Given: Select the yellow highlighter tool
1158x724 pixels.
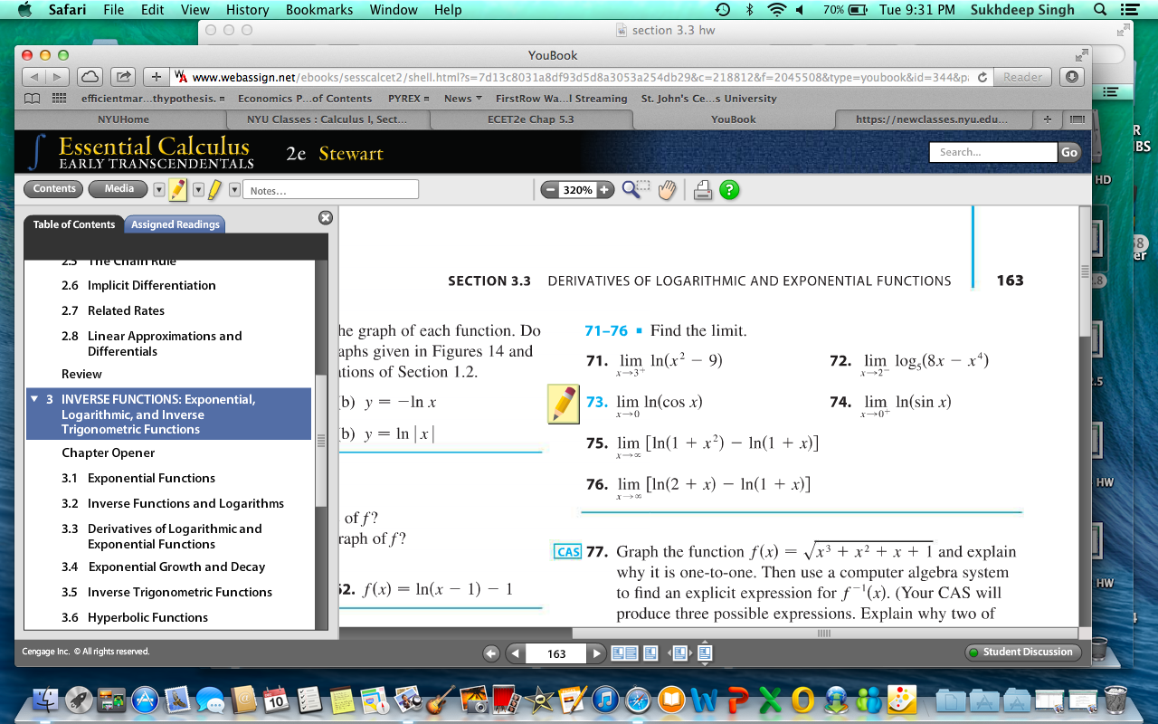Looking at the screenshot, I should point(214,189).
